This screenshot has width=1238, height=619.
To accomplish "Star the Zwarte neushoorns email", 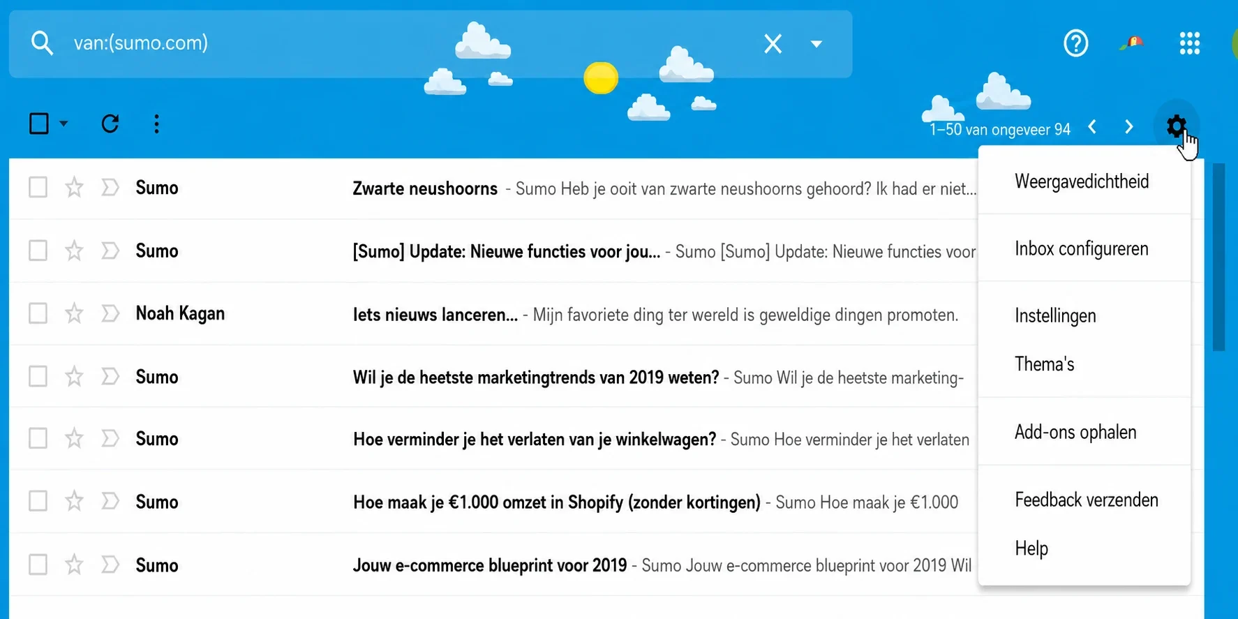I will 74,188.
